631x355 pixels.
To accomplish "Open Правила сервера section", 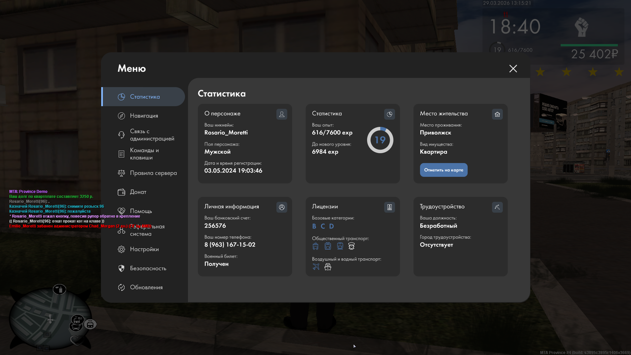I will point(153,173).
